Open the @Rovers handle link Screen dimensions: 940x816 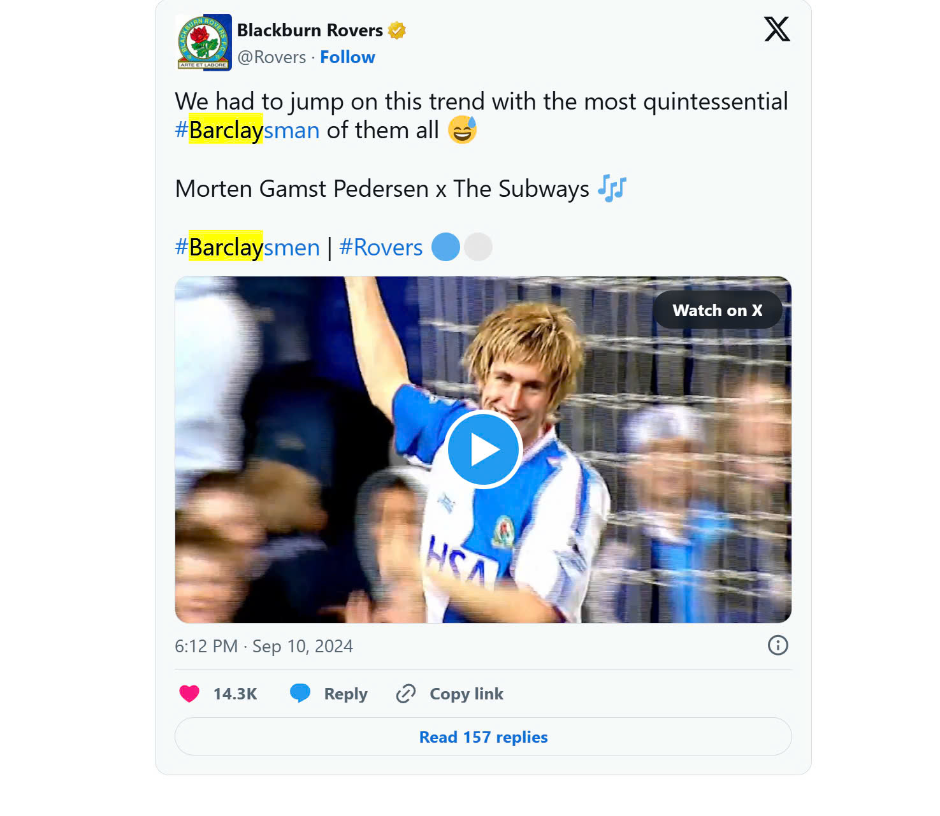[x=271, y=57]
